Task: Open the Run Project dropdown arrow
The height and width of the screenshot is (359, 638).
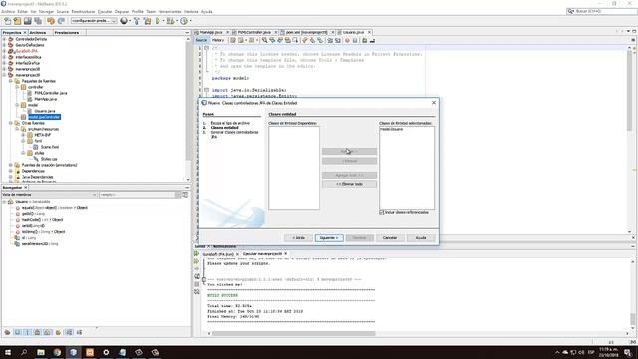Action: click(x=163, y=21)
